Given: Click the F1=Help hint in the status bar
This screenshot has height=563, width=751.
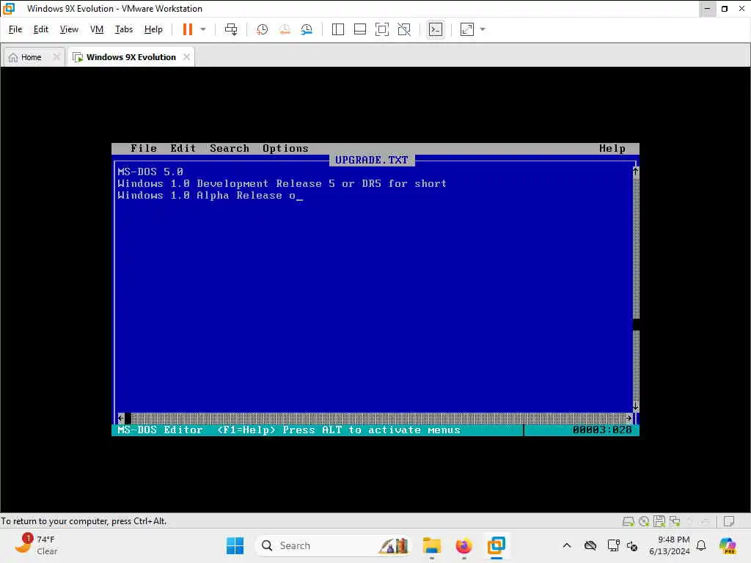Looking at the screenshot, I should click(246, 430).
